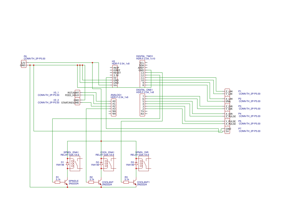
Task: Select the connector with RST/ABRT and FEED_HOLD pins
Action: tap(77, 94)
